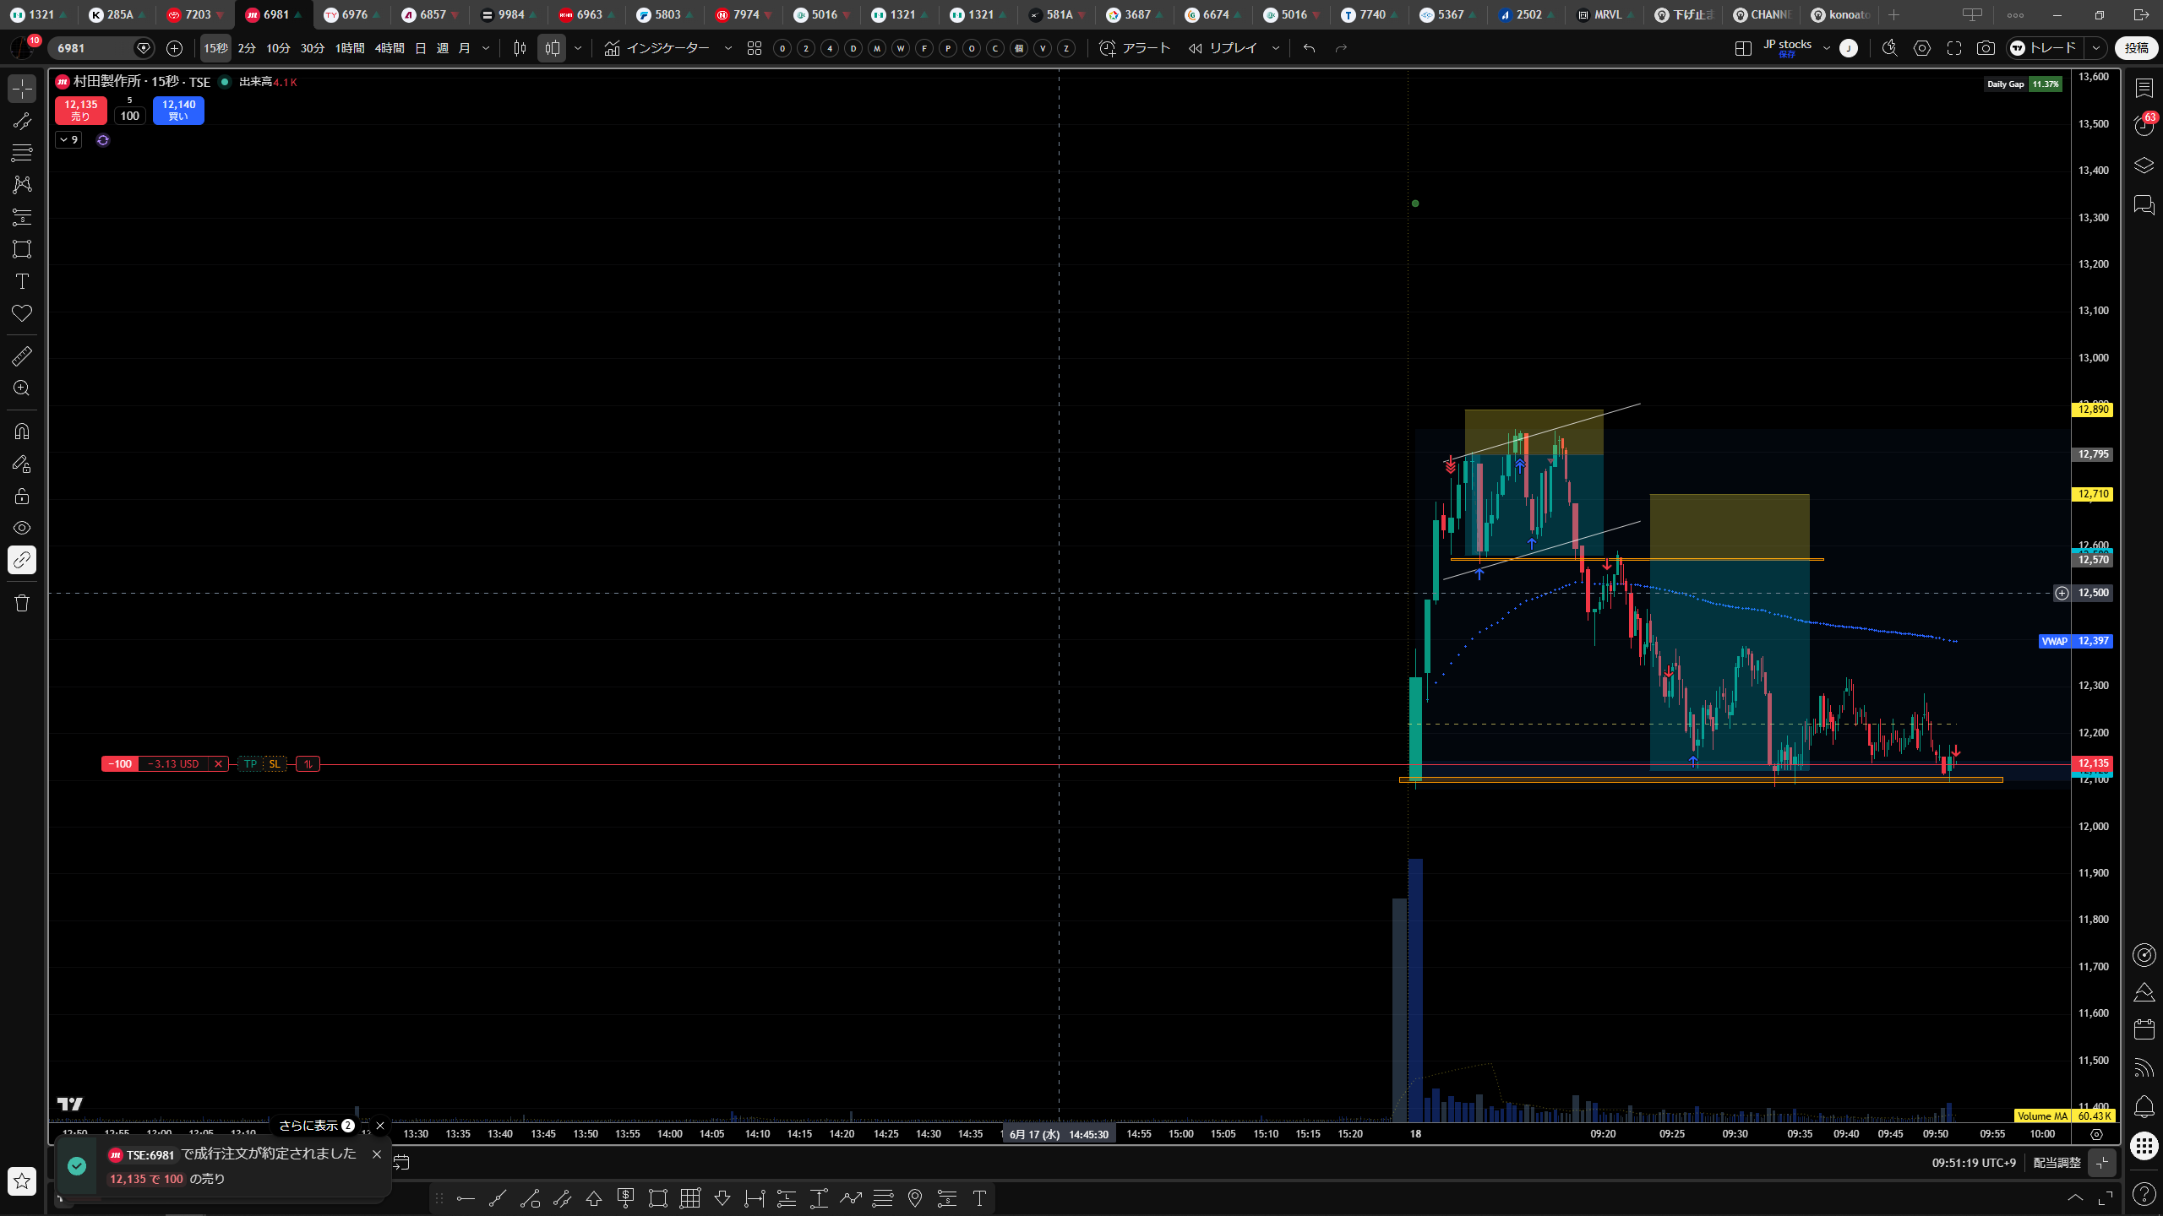Select the trend line drawing tool
This screenshot has height=1216, width=2163.
coord(22,121)
